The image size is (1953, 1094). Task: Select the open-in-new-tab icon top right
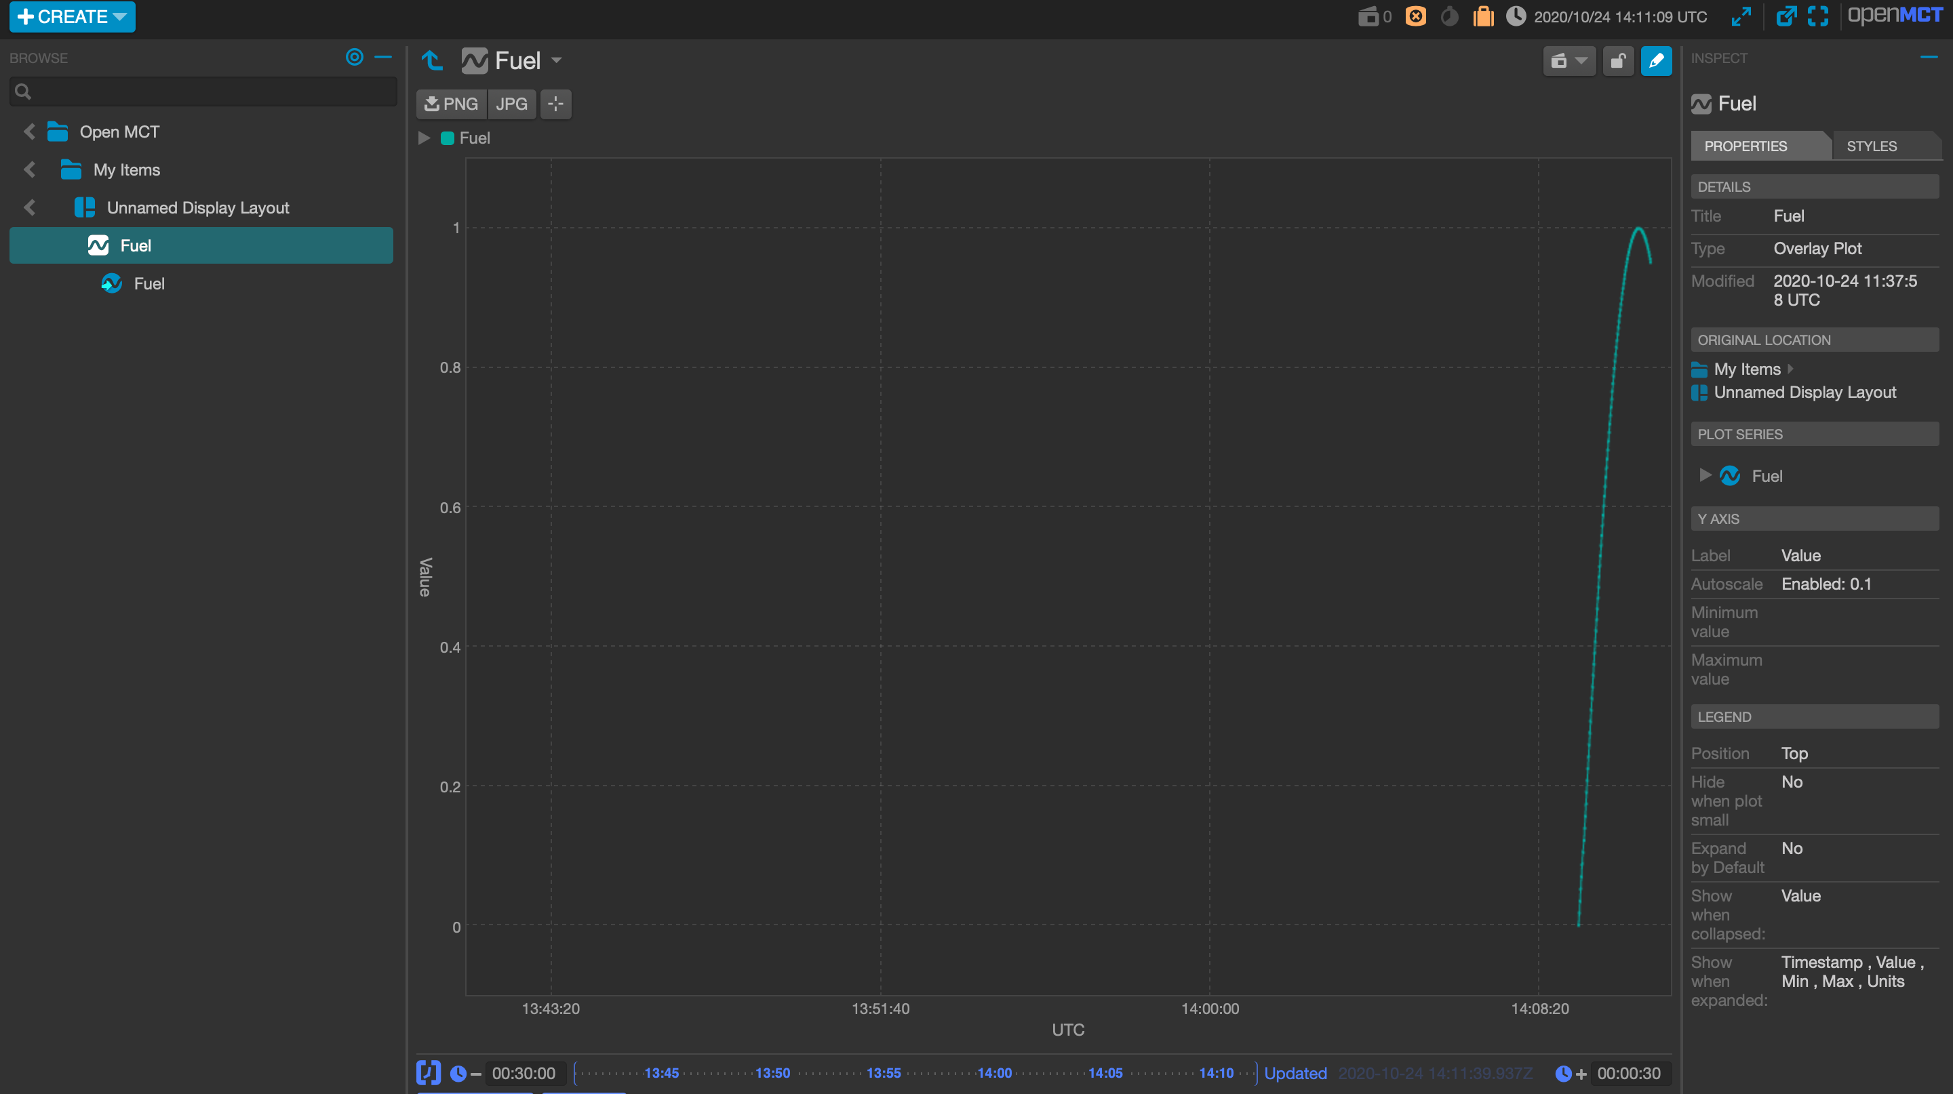(x=1787, y=16)
